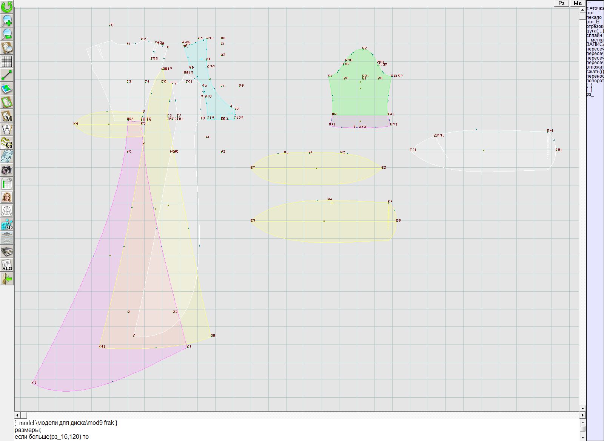This screenshot has width=604, height=441.
Task: Toggle the grid display icon
Action: pyautogui.click(x=7, y=61)
